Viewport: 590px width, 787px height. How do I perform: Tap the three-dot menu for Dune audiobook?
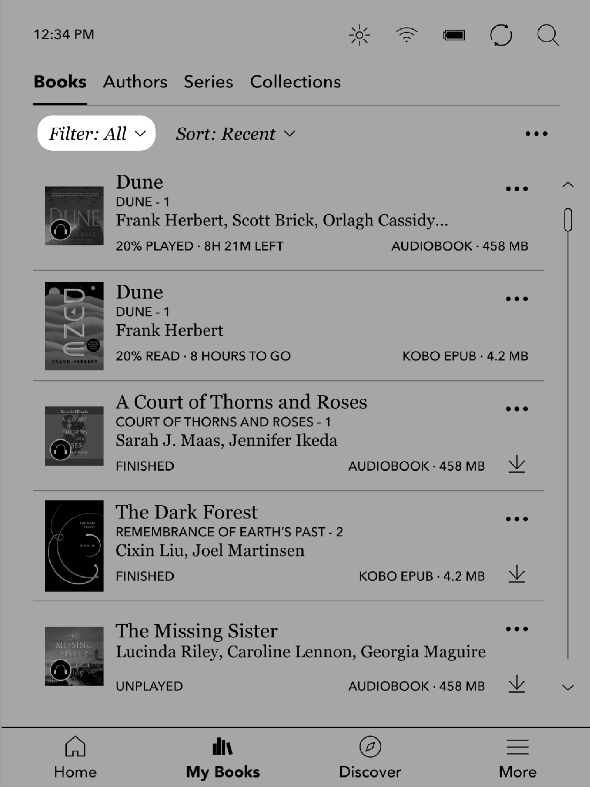516,188
